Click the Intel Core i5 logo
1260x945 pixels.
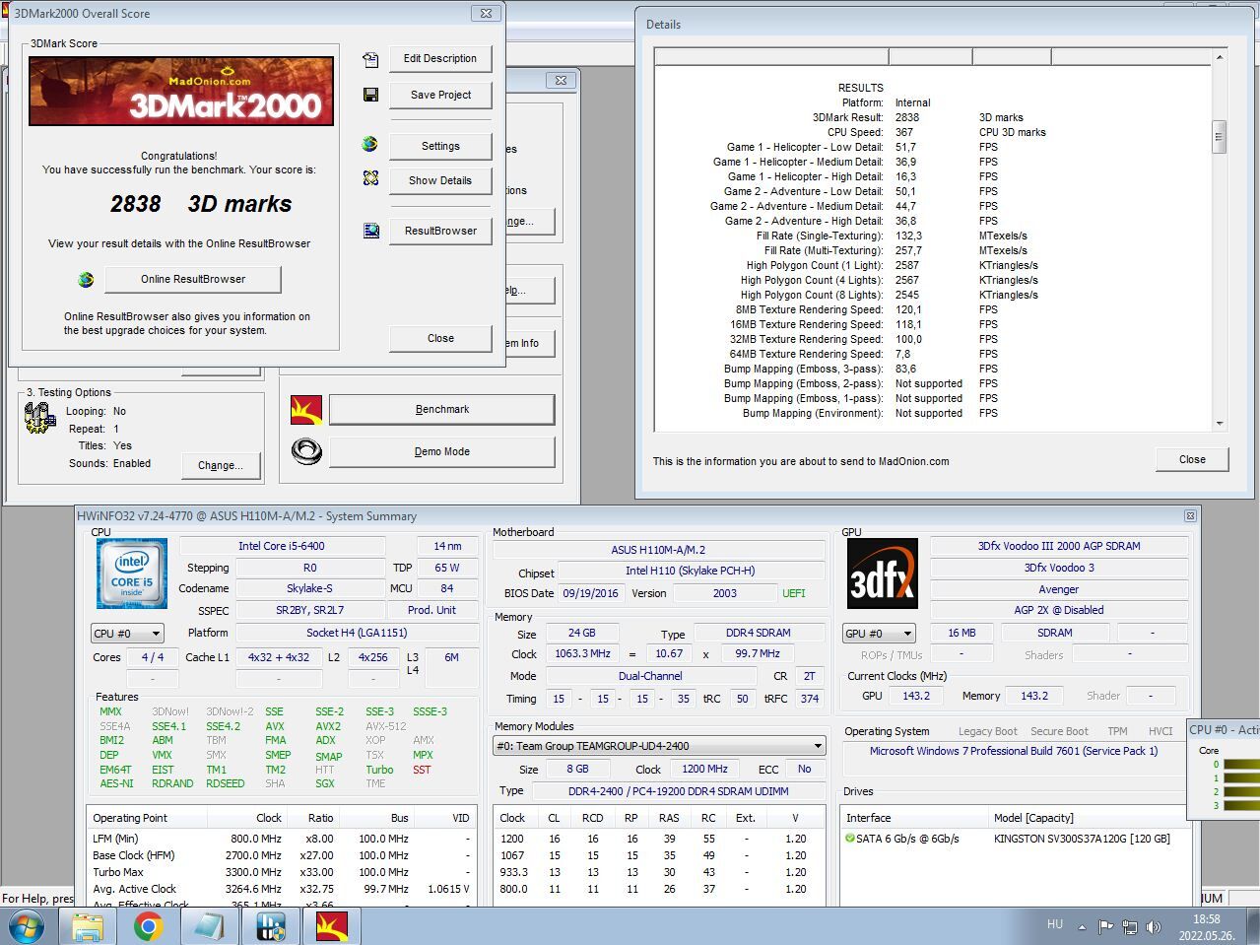point(132,574)
